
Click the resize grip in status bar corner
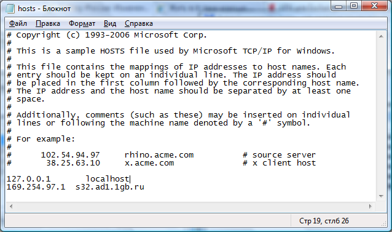pyautogui.click(x=383, y=224)
